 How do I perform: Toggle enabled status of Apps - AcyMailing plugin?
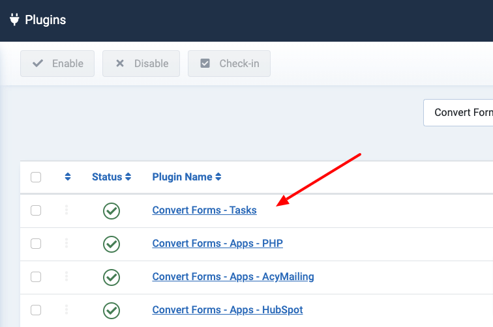(112, 277)
